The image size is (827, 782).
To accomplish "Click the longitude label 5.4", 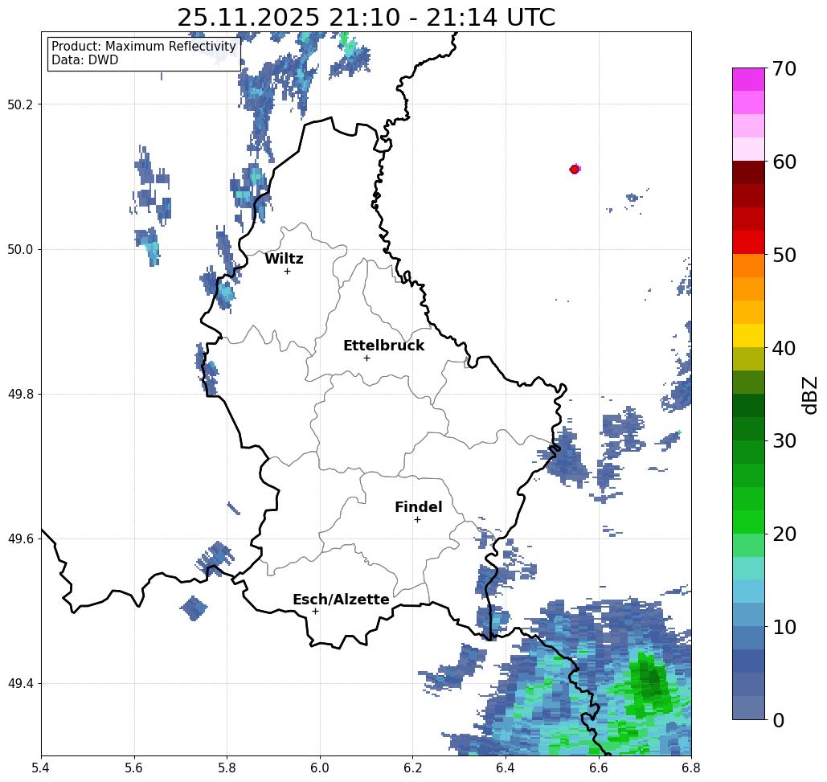I will (41, 768).
